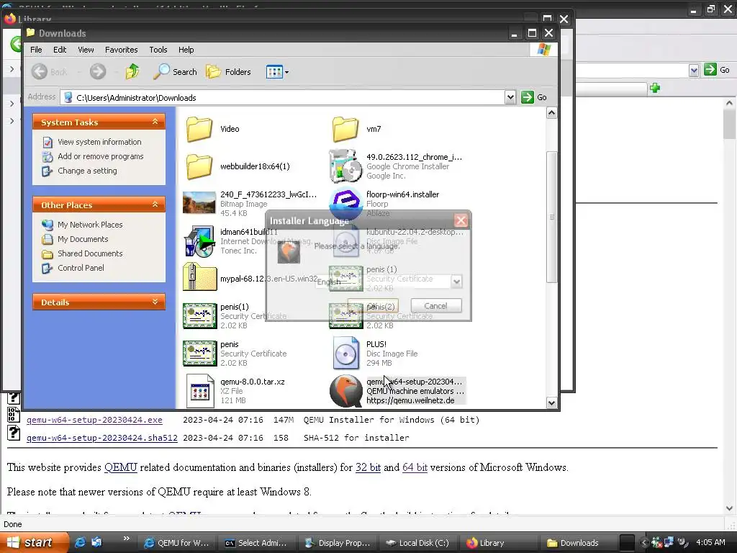The width and height of the screenshot is (737, 553).
Task: Click Change a setting link
Action: tap(87, 171)
